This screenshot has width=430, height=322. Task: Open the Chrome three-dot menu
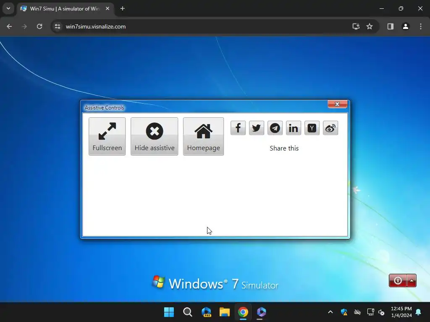coord(421,26)
